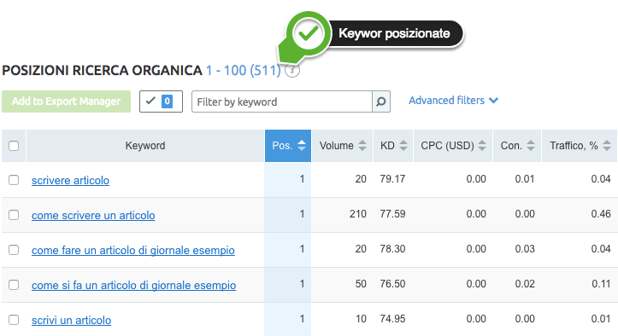Sort by Pos. column arrows
This screenshot has width=618, height=336.
(x=302, y=146)
